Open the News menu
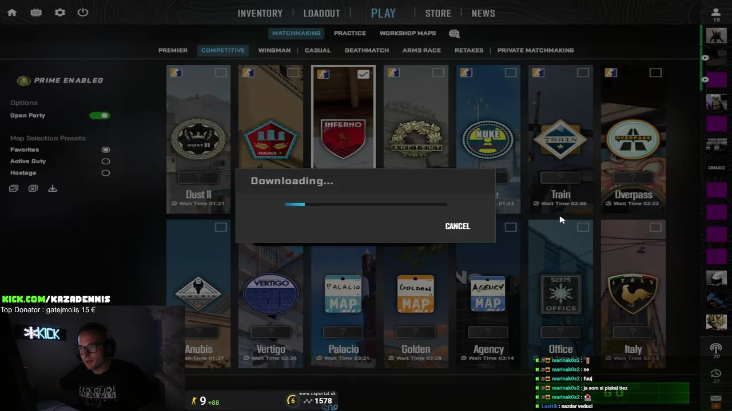Image resolution: width=732 pixels, height=411 pixels. [483, 13]
